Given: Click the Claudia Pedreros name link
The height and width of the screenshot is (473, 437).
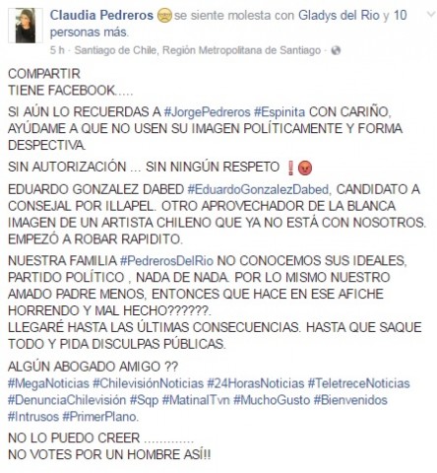Looking at the screenshot, I should click(101, 15).
